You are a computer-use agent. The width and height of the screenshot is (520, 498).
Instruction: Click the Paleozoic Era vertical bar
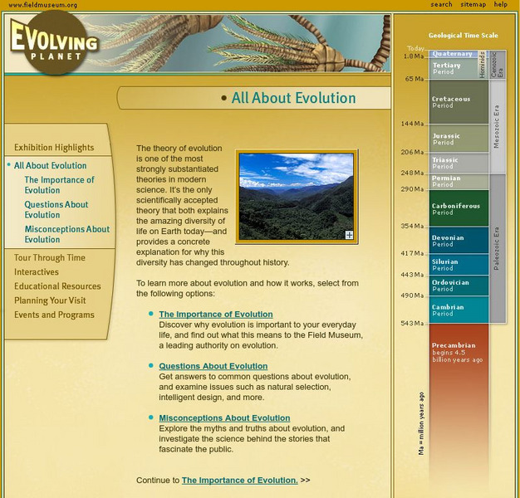(x=498, y=248)
